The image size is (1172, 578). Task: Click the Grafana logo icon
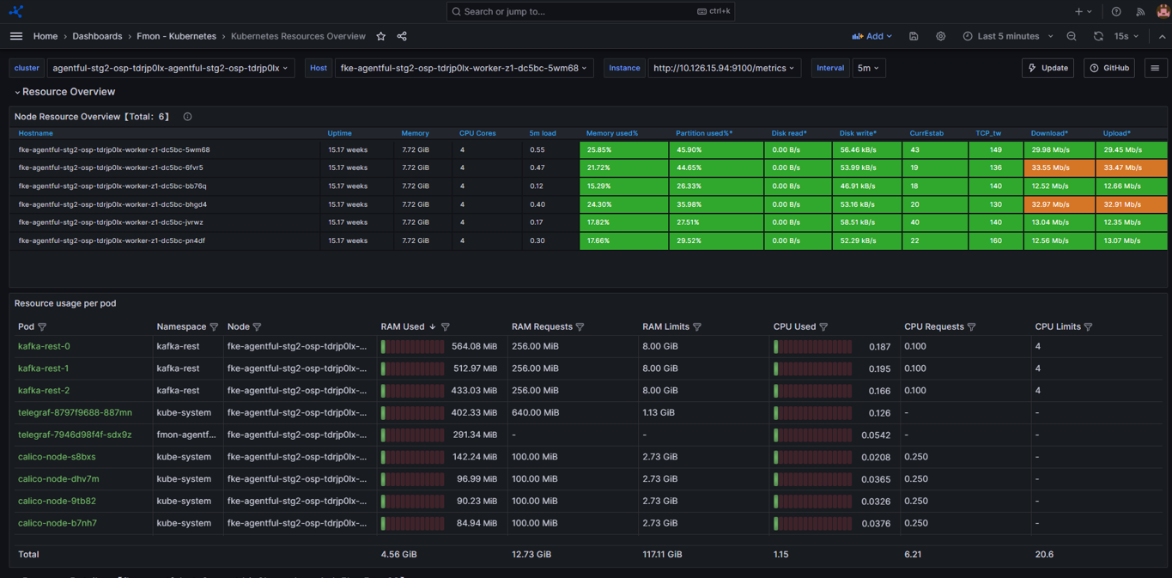tap(15, 11)
